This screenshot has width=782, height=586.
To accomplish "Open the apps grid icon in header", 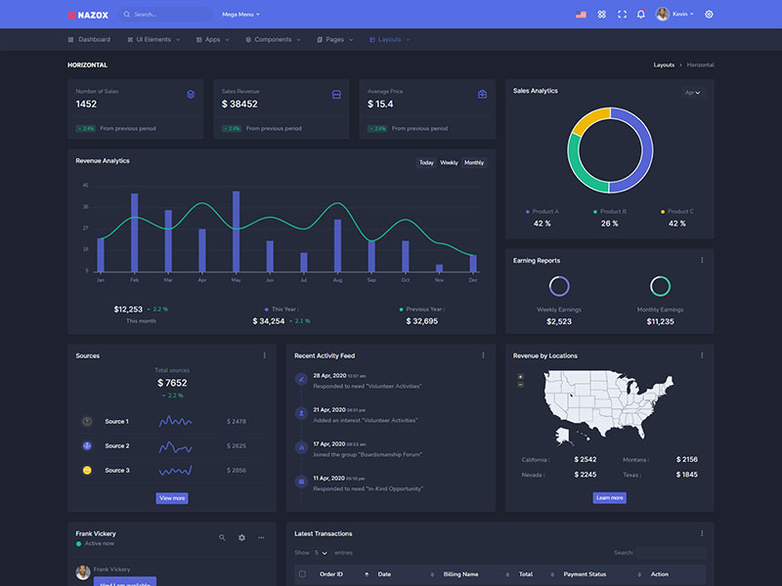I will 602,15.
